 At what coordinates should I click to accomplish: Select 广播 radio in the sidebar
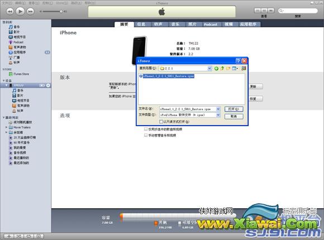pos(14,57)
